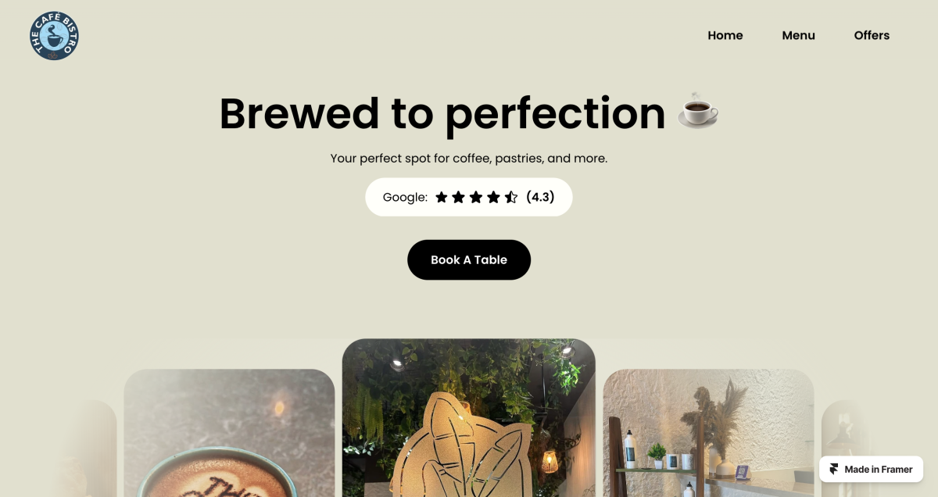Viewport: 938px width, 497px height.
Task: Open the Home nav link
Action: [x=725, y=35]
